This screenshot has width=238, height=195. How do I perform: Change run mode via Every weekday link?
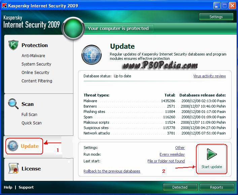172,154
